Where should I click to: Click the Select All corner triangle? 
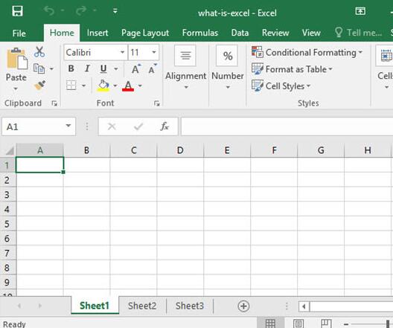(x=10, y=150)
